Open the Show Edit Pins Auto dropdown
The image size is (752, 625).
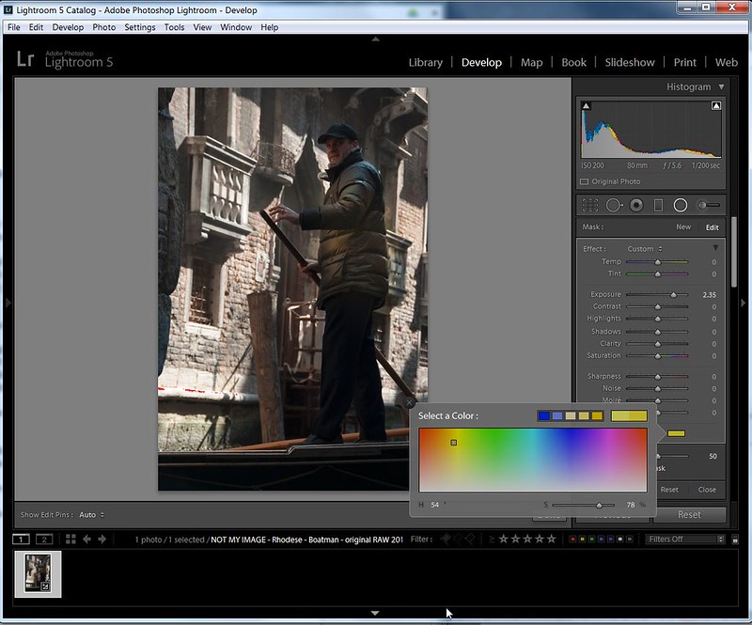pyautogui.click(x=91, y=515)
